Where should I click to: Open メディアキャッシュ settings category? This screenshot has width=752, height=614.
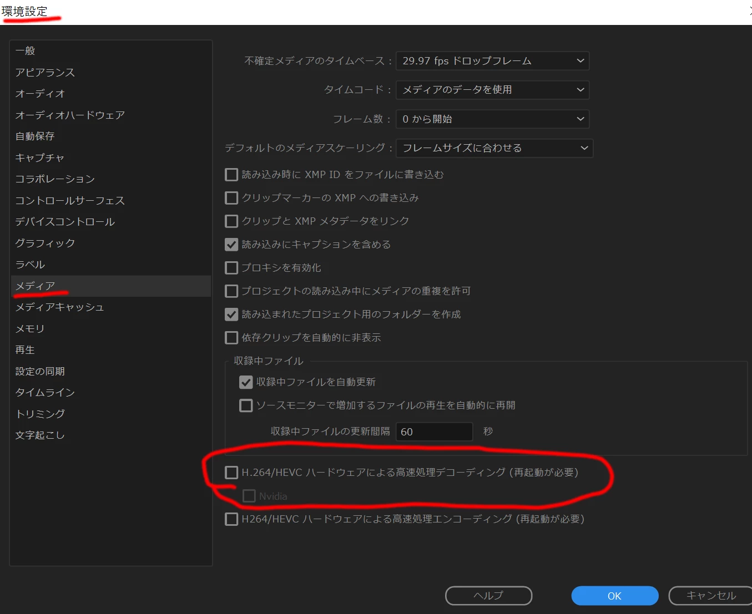click(x=111, y=307)
